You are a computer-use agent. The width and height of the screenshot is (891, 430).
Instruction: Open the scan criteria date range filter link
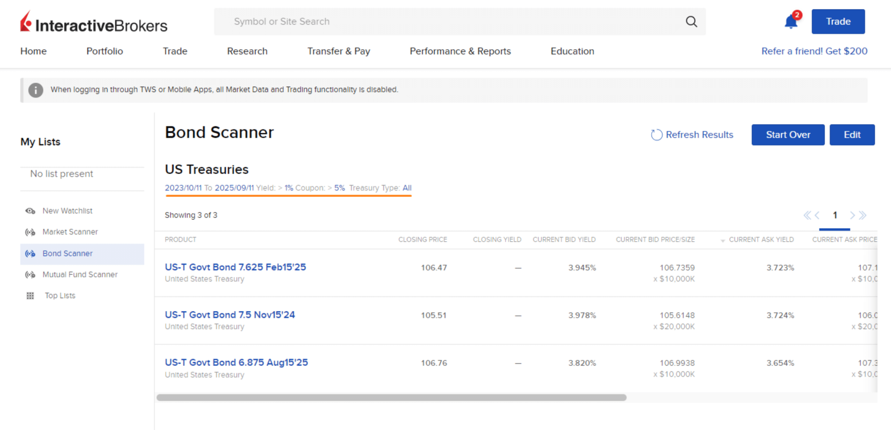pos(209,188)
